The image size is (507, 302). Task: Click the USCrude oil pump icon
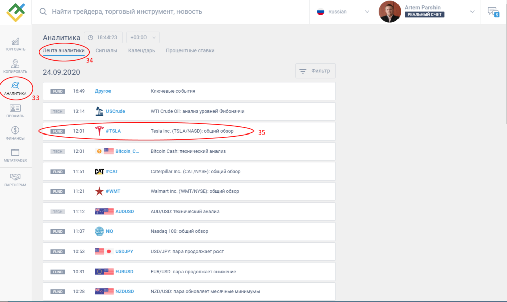tap(99, 111)
